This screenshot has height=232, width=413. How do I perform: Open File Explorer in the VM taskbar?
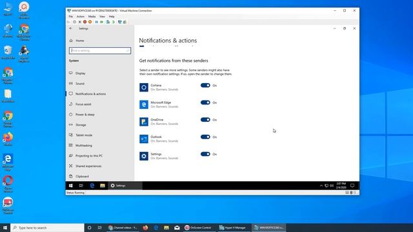(x=103, y=186)
